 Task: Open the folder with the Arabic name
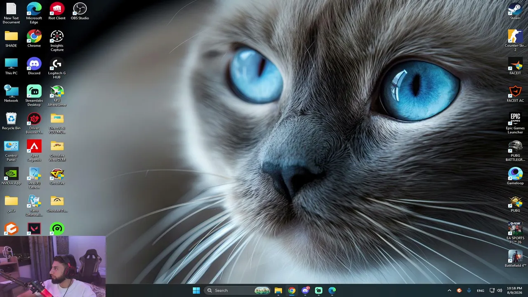[x=11, y=204]
